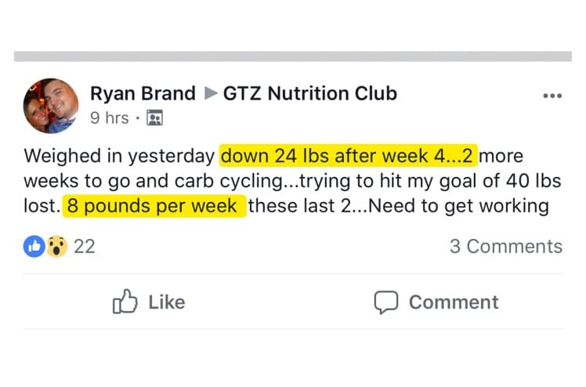The width and height of the screenshot is (586, 387).
Task: Click arrow icon between poster and group name
Action: 209,94
